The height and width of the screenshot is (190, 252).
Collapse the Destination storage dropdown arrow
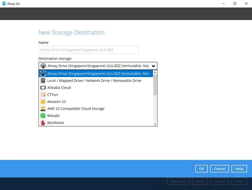pyautogui.click(x=154, y=66)
